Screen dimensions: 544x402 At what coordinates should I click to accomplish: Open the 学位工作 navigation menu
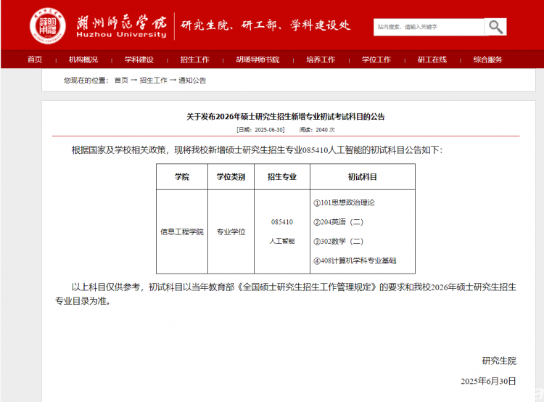tap(376, 60)
